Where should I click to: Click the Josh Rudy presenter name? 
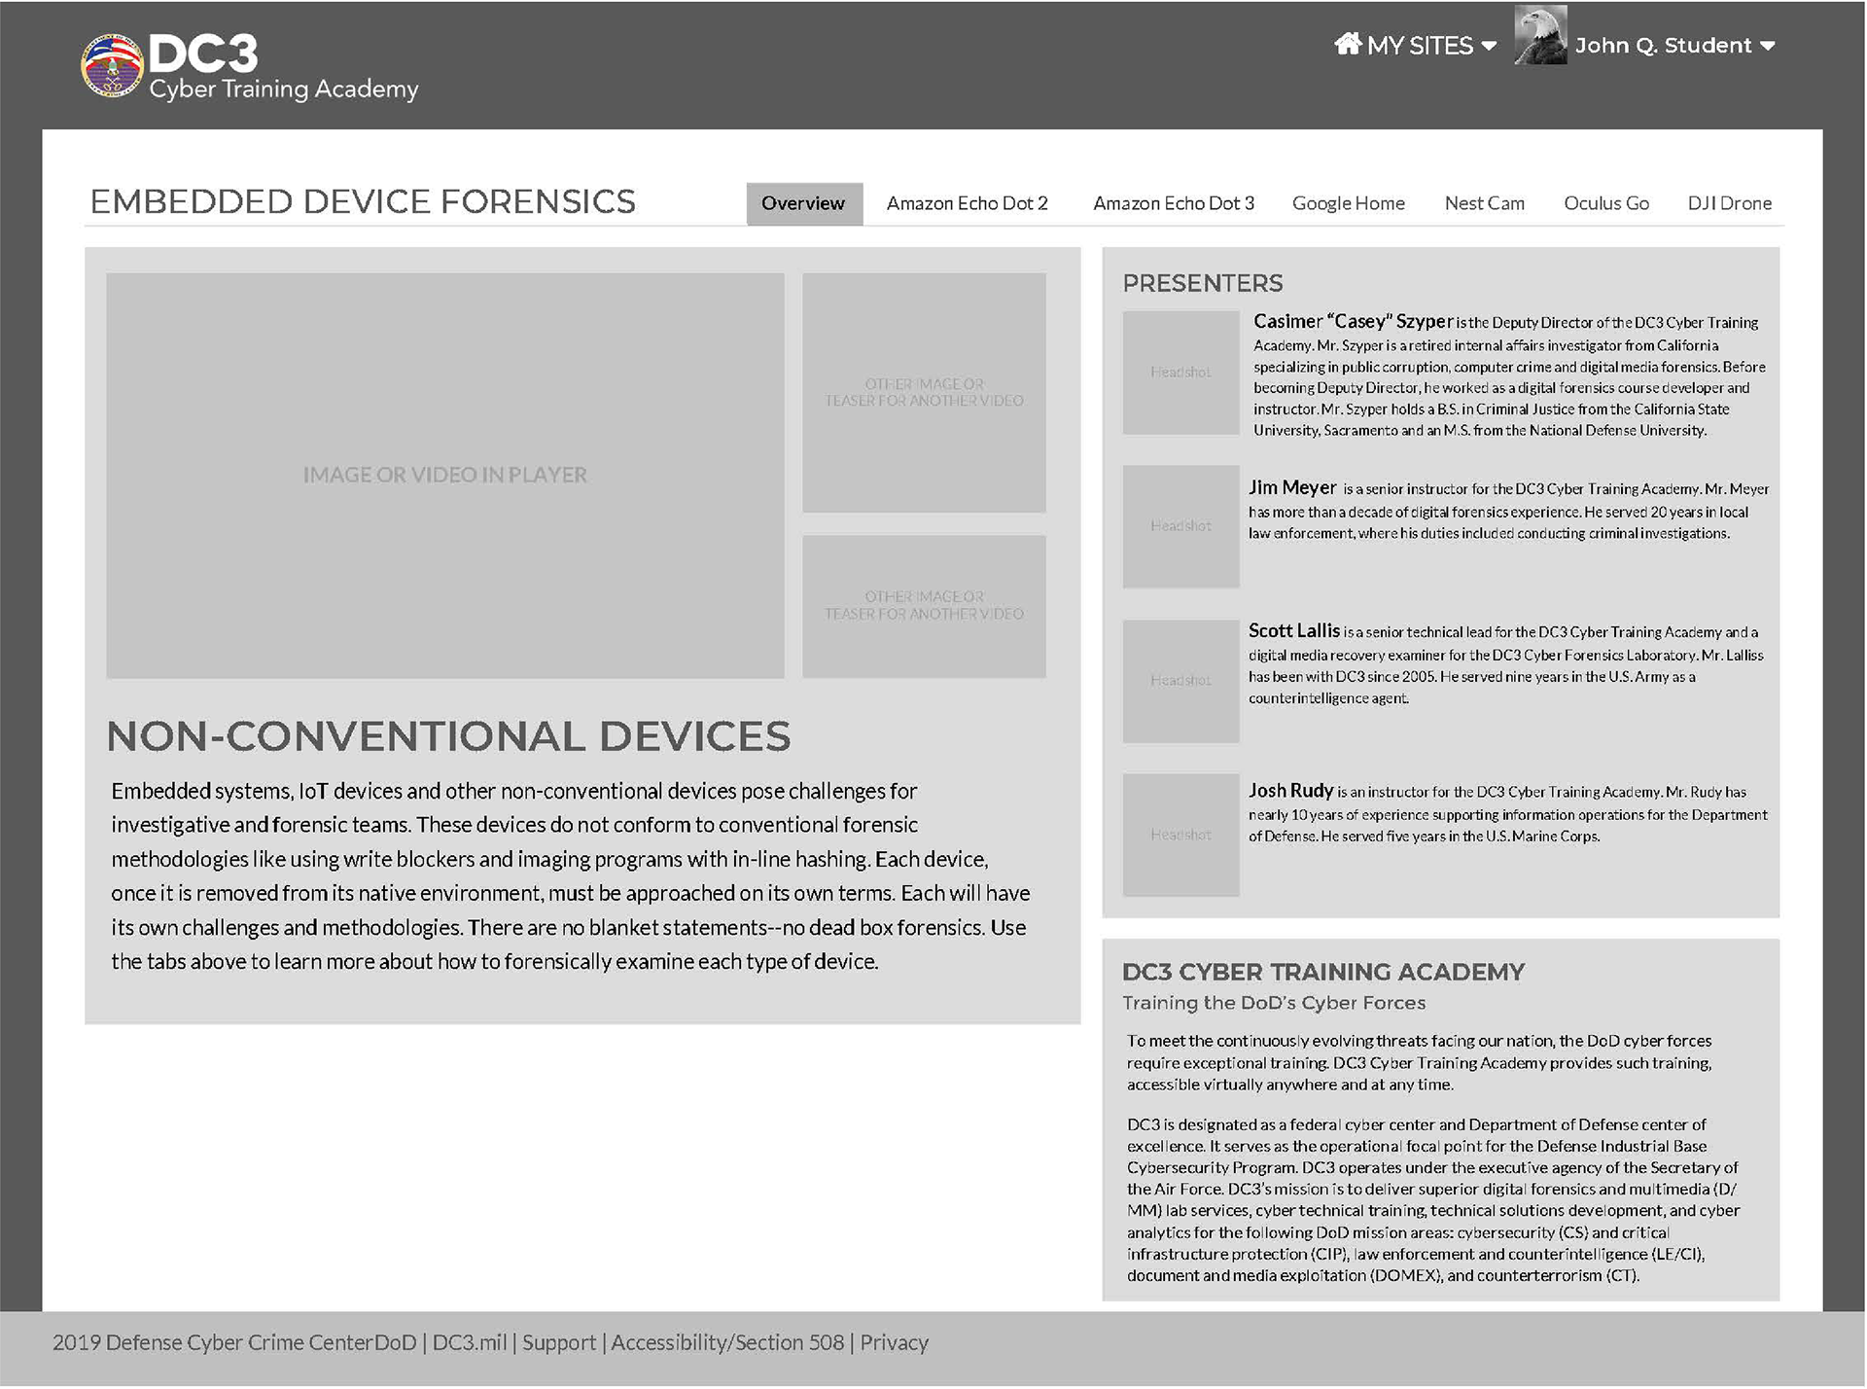[x=1290, y=791]
